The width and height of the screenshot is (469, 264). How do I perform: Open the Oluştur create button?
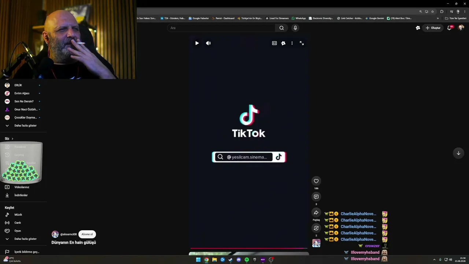click(433, 28)
